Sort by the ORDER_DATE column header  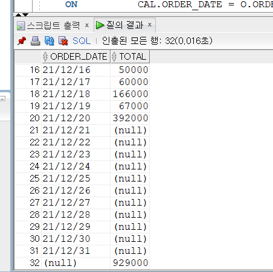[76, 57]
